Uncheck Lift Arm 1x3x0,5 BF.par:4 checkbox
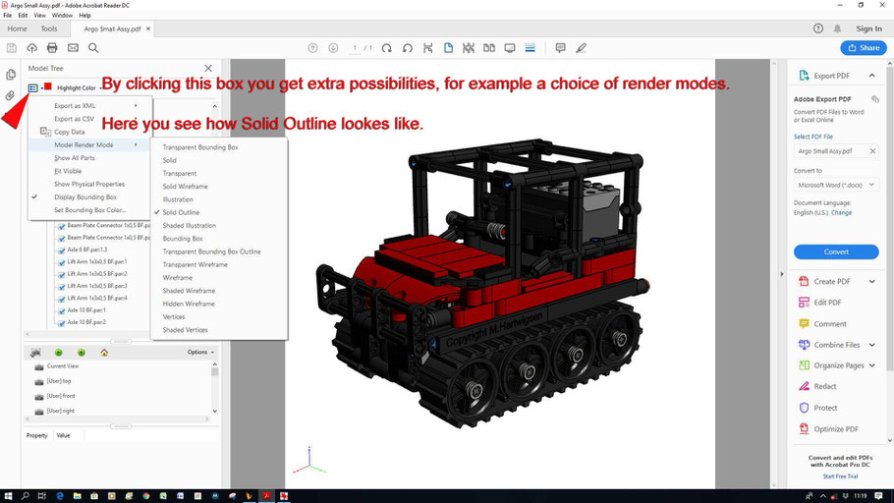This screenshot has width=894, height=503. coord(62,299)
